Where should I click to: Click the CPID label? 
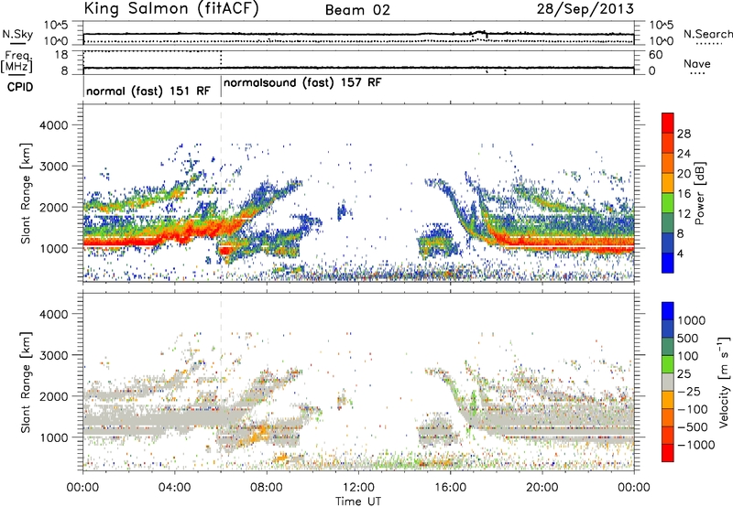(20, 87)
